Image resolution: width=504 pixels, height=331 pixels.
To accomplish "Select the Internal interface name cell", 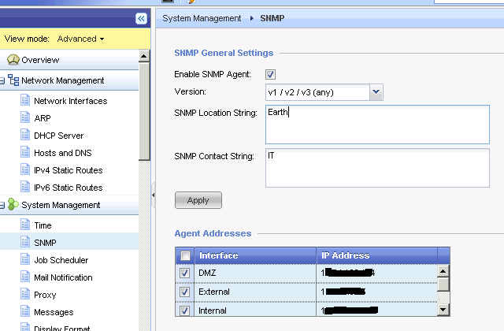I will click(x=255, y=310).
